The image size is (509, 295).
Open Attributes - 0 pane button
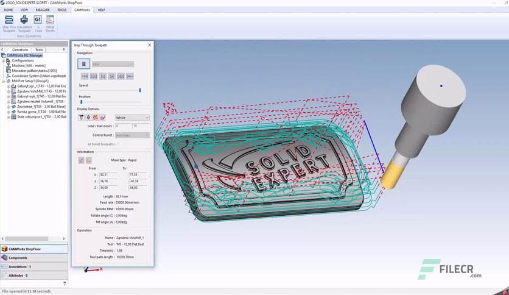click(x=34, y=275)
